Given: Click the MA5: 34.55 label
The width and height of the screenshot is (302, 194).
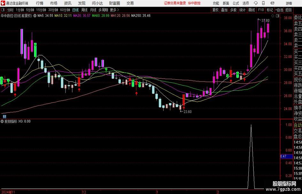Looking at the screenshot, I should [45, 16].
